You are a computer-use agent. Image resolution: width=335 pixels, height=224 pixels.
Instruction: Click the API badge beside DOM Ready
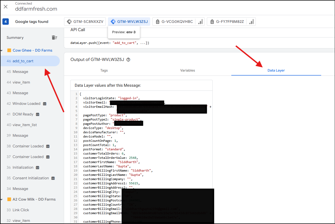(37, 114)
